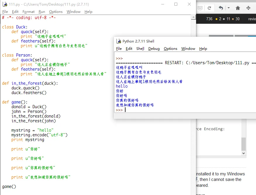Click final 'game()' call line
Image resolution: width=256 pixels, height=195 pixels.
click(9, 186)
